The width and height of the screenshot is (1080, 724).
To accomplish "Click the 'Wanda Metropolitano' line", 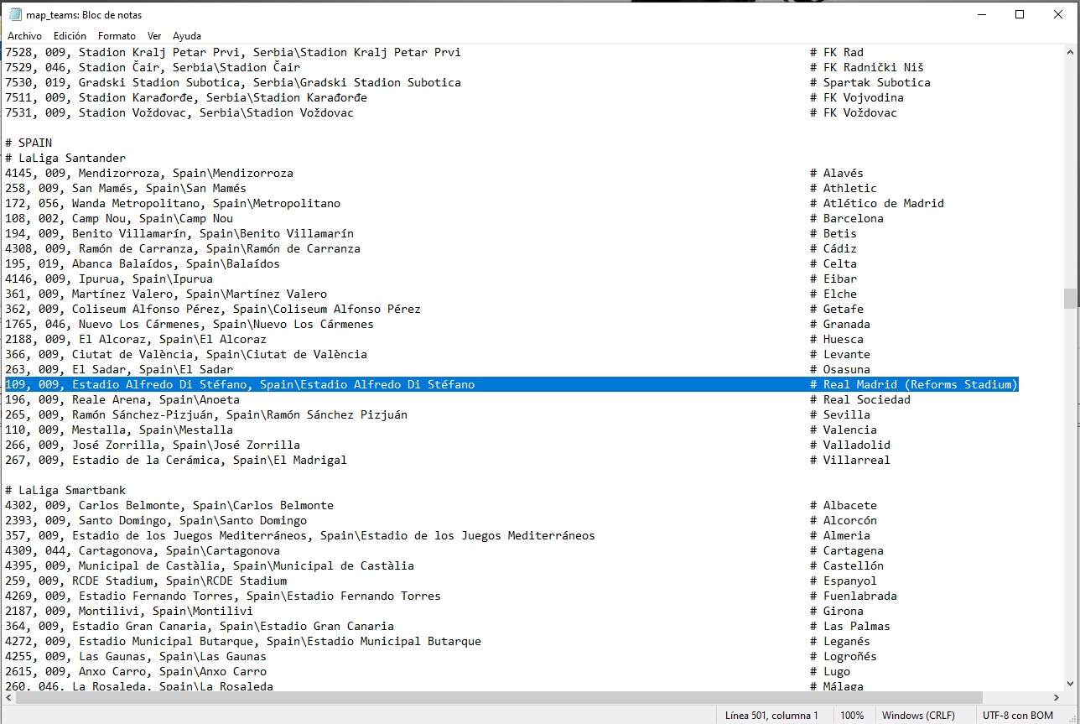I will (x=173, y=203).
